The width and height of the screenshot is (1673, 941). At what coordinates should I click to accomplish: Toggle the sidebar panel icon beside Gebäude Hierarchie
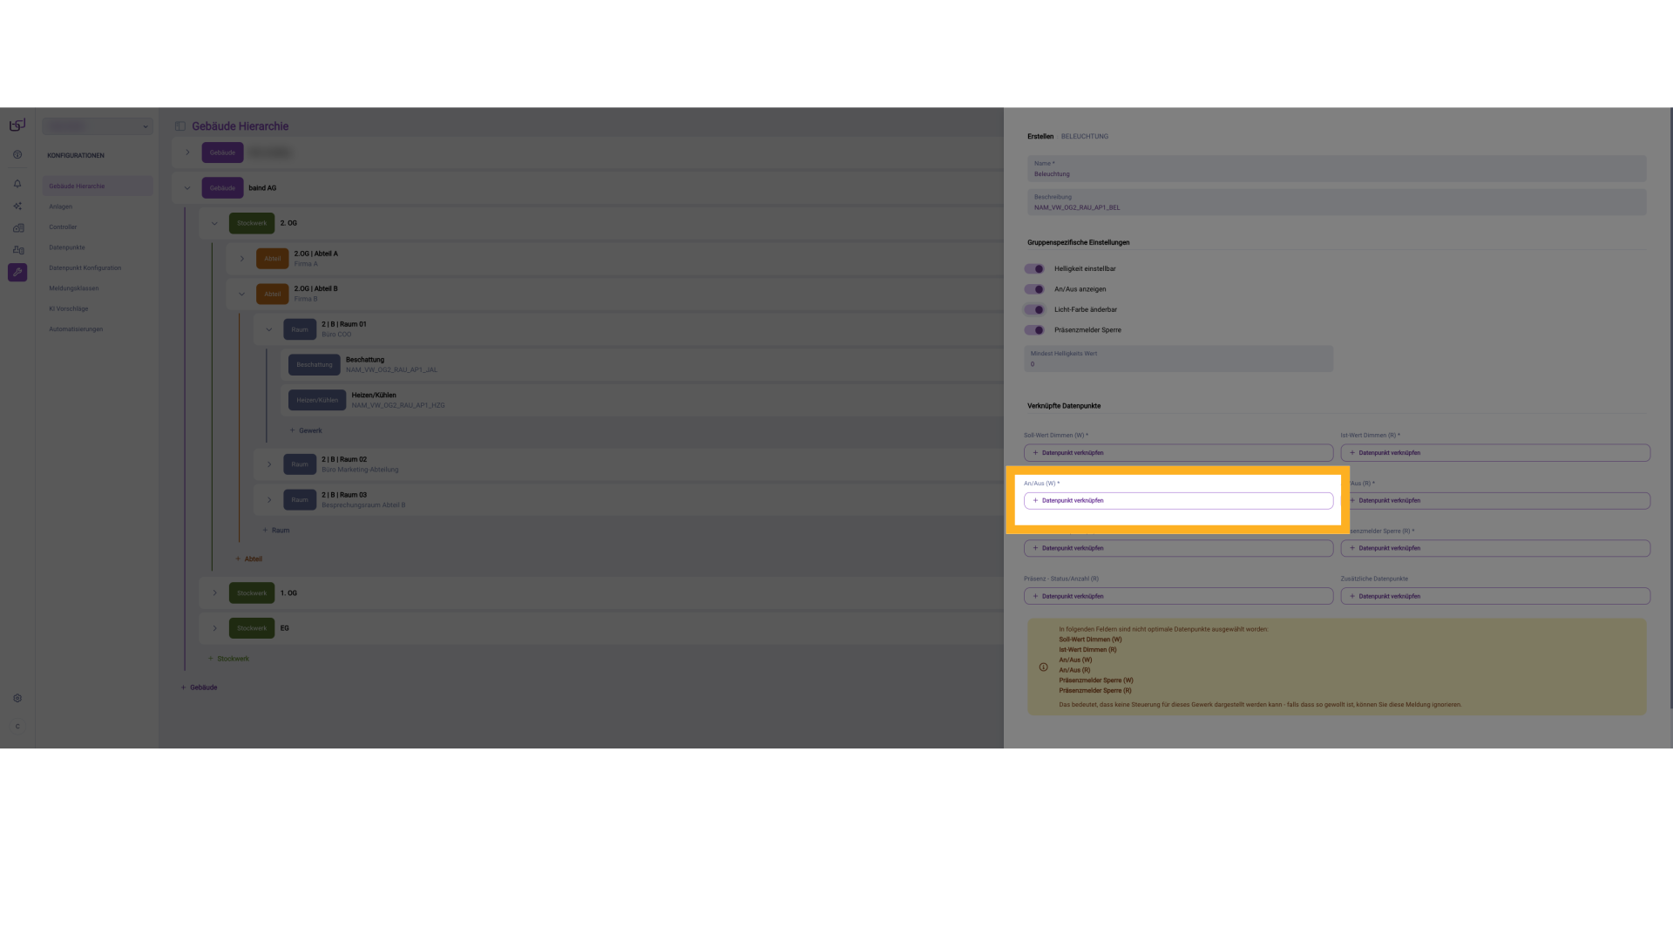point(180,126)
